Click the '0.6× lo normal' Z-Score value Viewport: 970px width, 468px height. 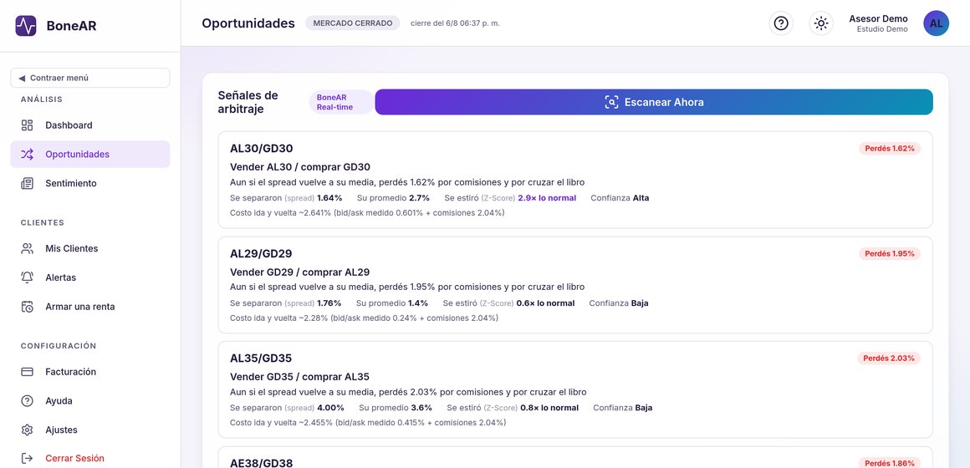(545, 303)
